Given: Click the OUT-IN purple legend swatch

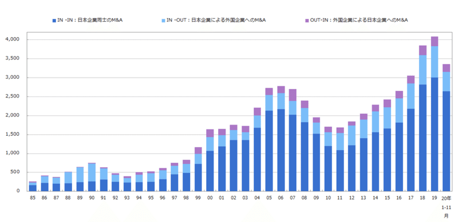Looking at the screenshot, I should [x=307, y=21].
